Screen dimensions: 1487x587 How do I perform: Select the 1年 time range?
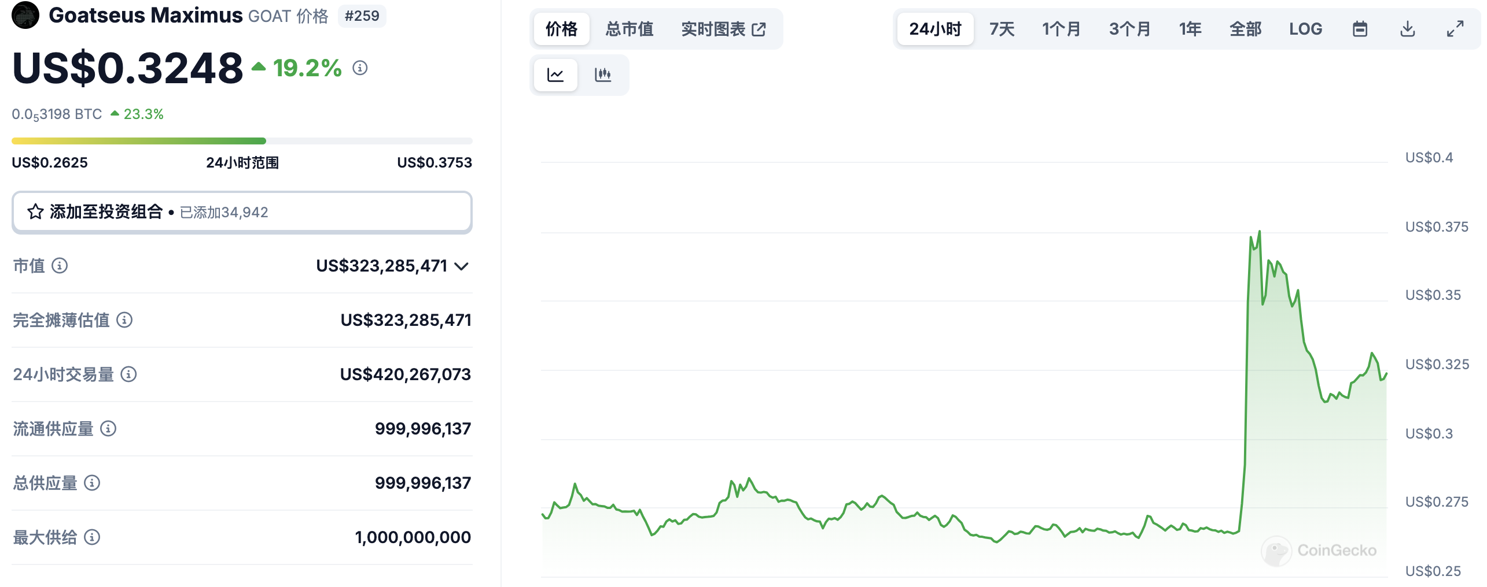pos(1191,29)
